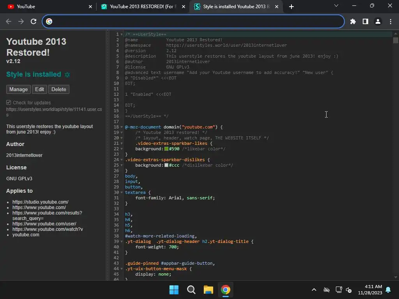Click the Delete button
This screenshot has width=399, height=299.
(59, 89)
